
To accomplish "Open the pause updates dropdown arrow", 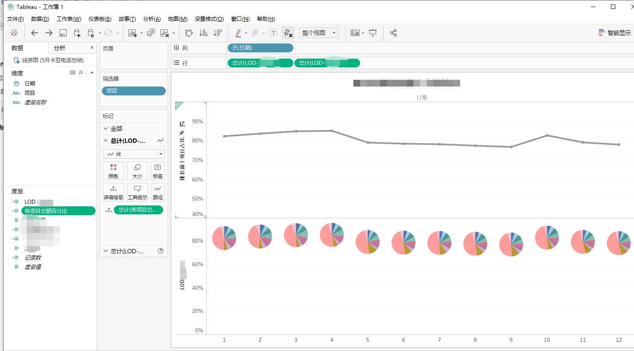I will 100,33.
